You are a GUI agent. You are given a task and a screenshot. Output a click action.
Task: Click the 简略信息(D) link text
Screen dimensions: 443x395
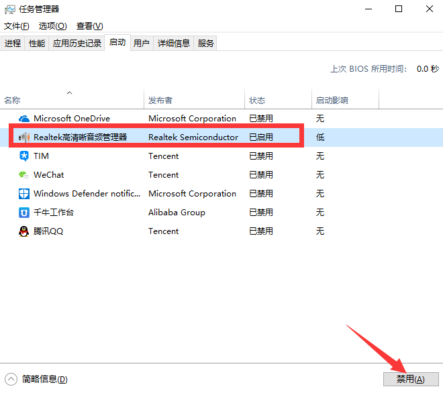click(45, 379)
